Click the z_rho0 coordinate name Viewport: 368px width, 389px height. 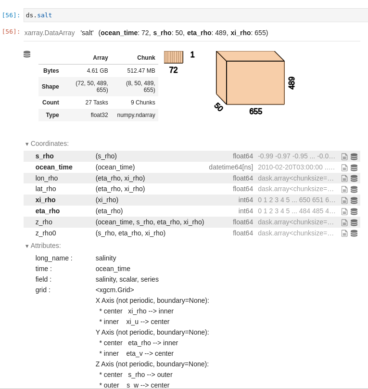coord(46,233)
